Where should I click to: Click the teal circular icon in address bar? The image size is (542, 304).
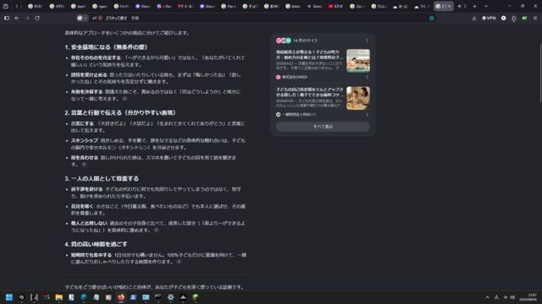(x=432, y=18)
